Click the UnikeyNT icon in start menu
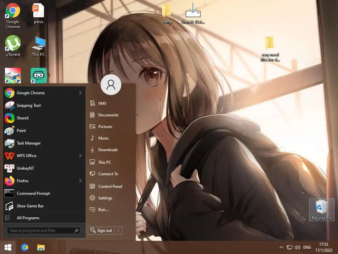 tap(10, 168)
